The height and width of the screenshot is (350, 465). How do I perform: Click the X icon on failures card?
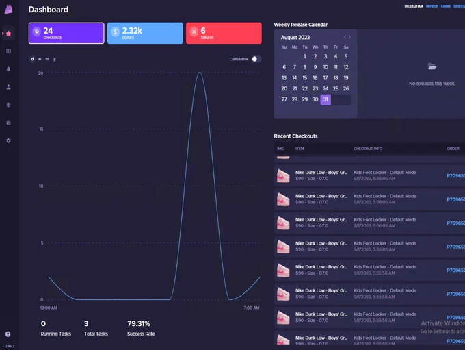(x=194, y=32)
